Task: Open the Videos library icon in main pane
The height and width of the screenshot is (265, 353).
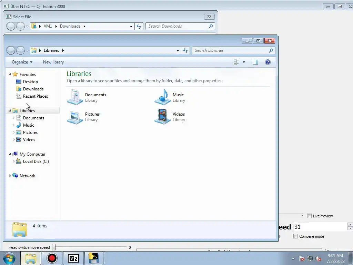Action: pos(162,117)
